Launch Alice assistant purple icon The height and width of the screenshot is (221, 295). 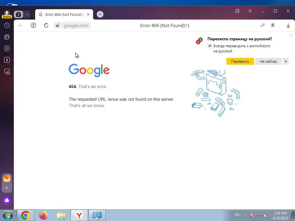7,200
